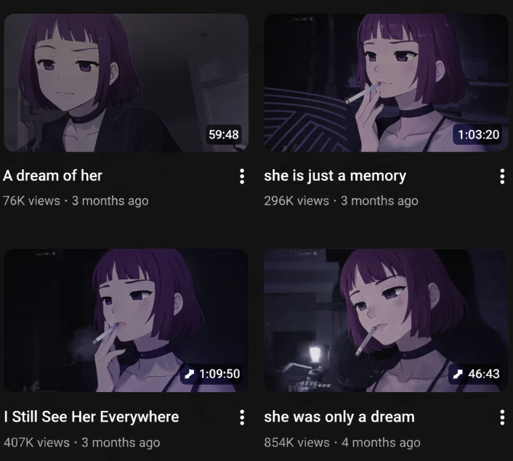This screenshot has height=461, width=513.
Task: Click the arrow icon on the 46:43 badge
Action: pyautogui.click(x=458, y=373)
